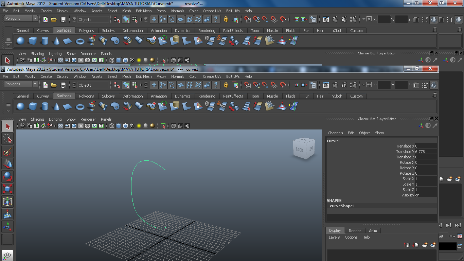Open the Lighting menu in front viewport panel
Viewport: 464px width, 261px height.
pos(55,119)
